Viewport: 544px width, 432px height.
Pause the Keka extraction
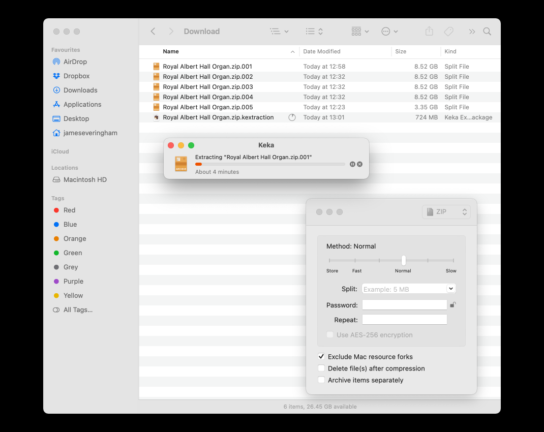[x=352, y=164]
